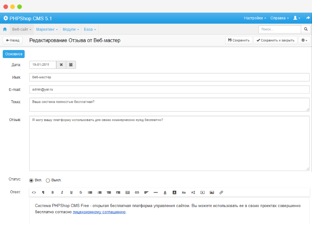
Task: Increase indent in answer editor
Action: click(118, 192)
